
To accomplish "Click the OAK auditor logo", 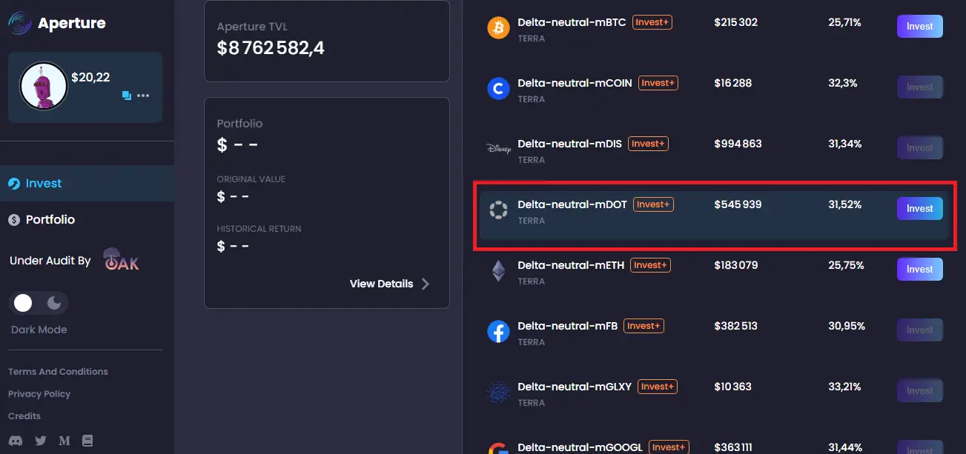I will pos(121,260).
